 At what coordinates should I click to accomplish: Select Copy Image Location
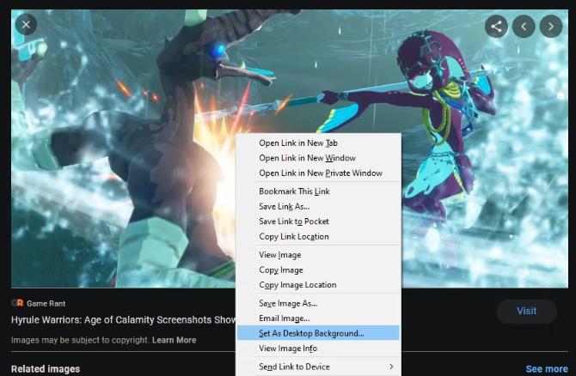tap(318, 285)
